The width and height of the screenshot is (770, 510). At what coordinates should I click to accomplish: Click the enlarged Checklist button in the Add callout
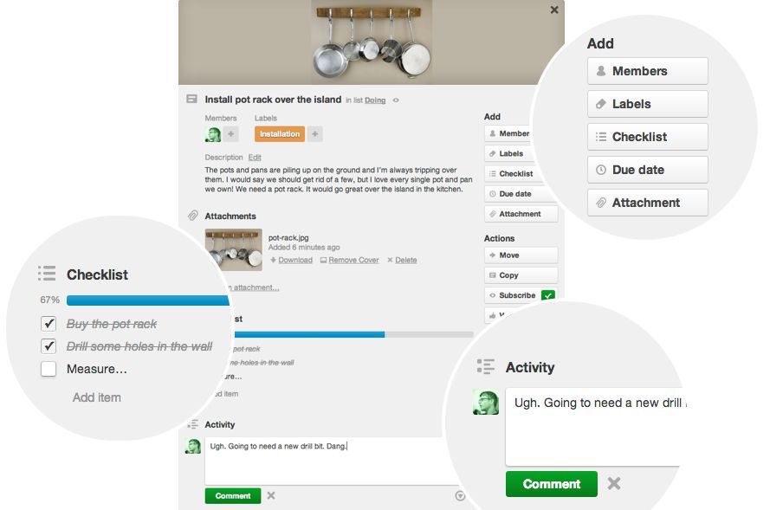tap(648, 137)
